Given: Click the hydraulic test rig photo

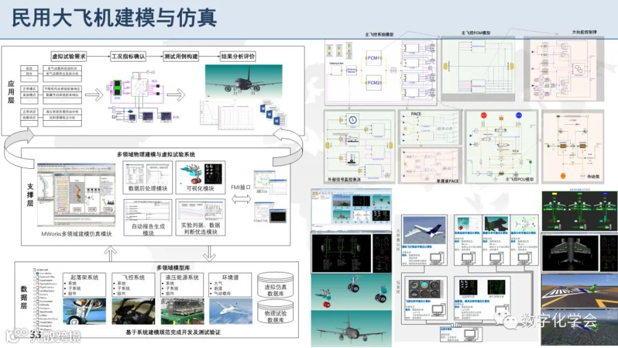Looking at the screenshot, I should coord(183,312).
